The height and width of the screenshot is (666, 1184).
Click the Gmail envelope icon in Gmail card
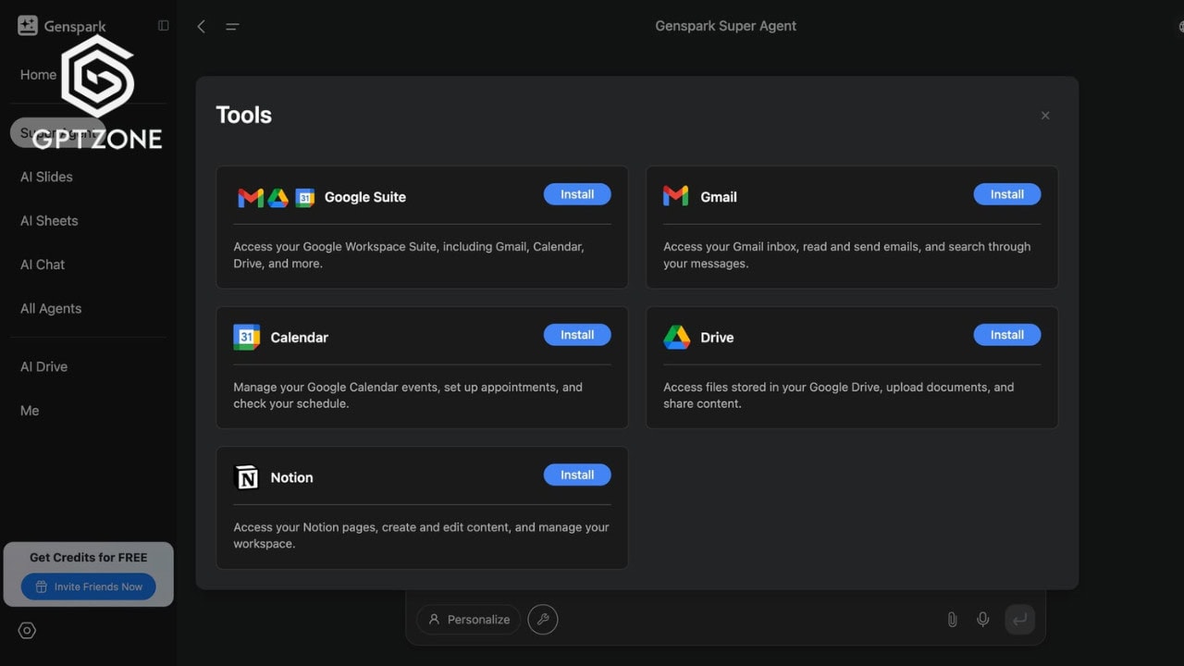tap(676, 196)
